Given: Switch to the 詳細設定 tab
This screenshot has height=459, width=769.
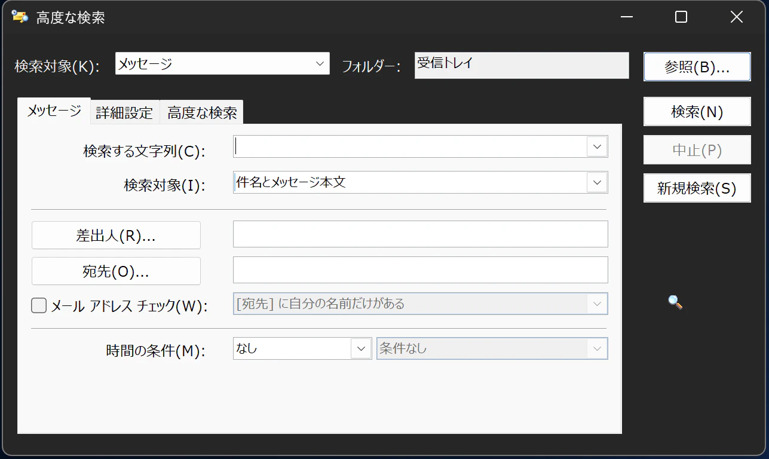Looking at the screenshot, I should (125, 112).
